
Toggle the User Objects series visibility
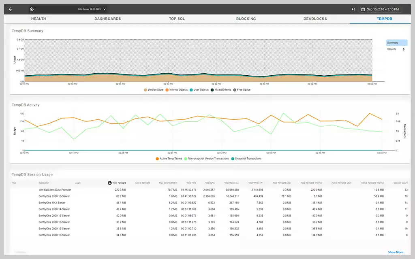[191, 90]
